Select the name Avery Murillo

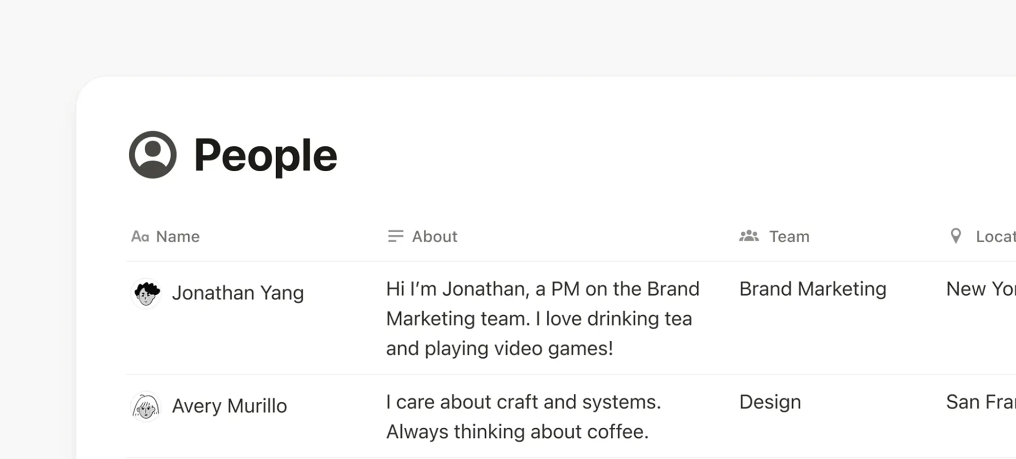click(230, 406)
